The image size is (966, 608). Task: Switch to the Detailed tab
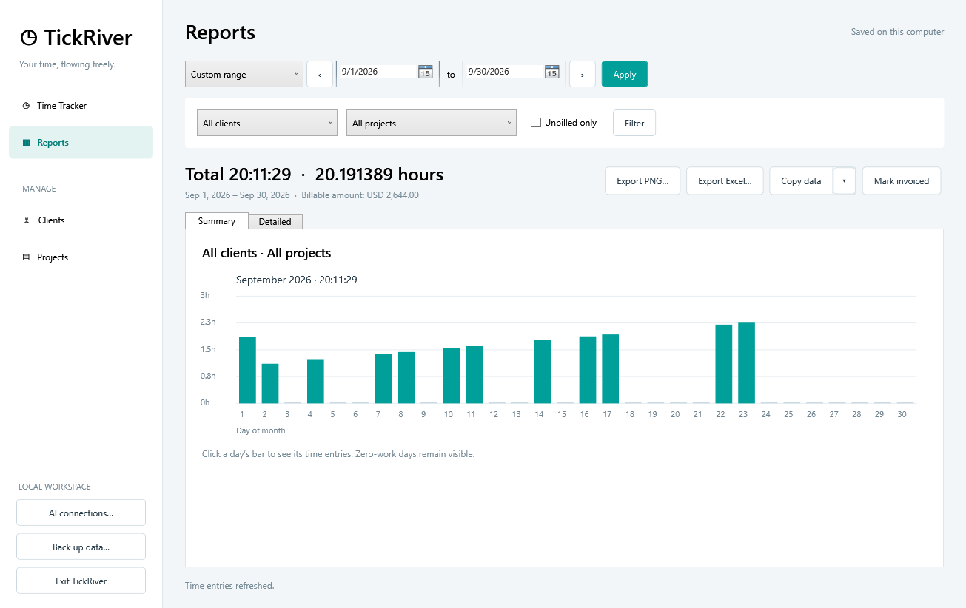click(275, 222)
